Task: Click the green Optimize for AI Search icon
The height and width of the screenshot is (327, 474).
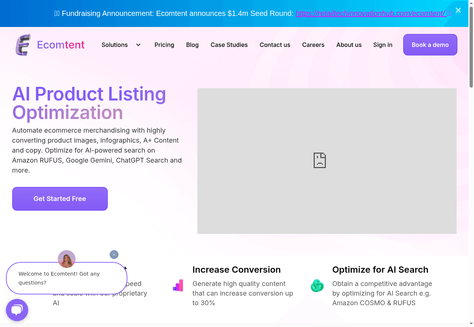Action: click(x=317, y=286)
